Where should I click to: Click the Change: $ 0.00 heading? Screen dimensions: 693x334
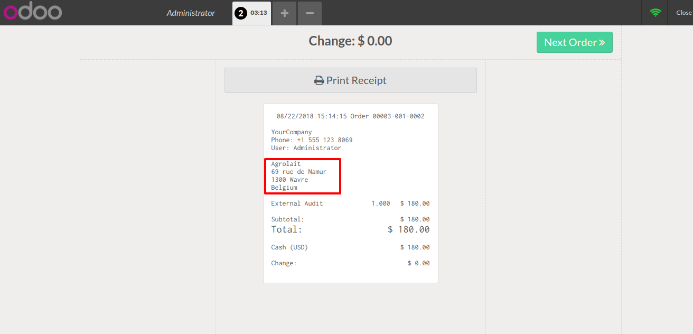pyautogui.click(x=351, y=41)
